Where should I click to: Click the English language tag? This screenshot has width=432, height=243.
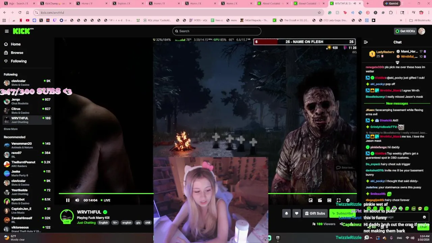click(103, 223)
